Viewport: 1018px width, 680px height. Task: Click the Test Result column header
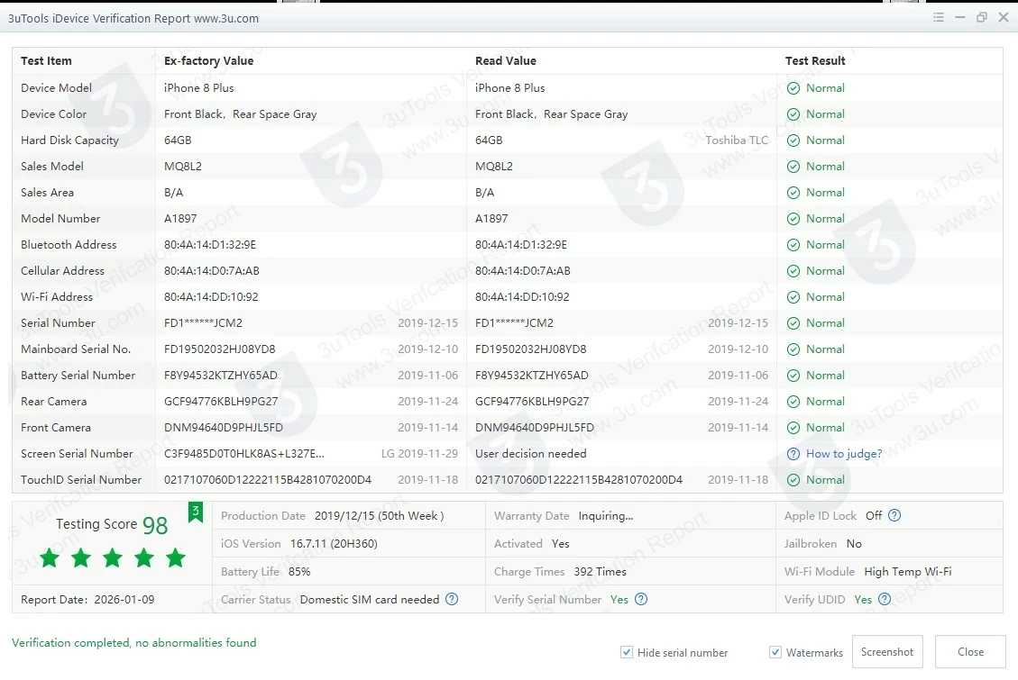[x=815, y=61]
